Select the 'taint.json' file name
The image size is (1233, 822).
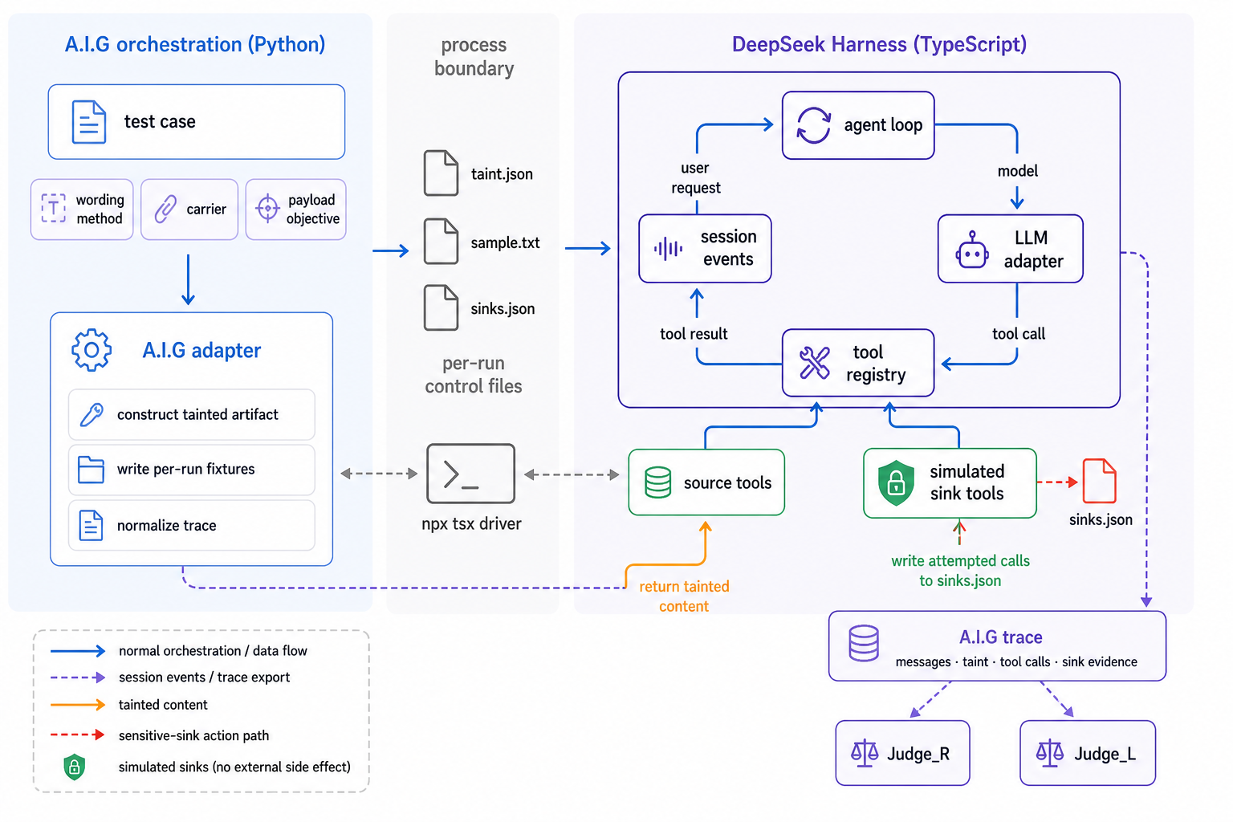click(x=502, y=174)
